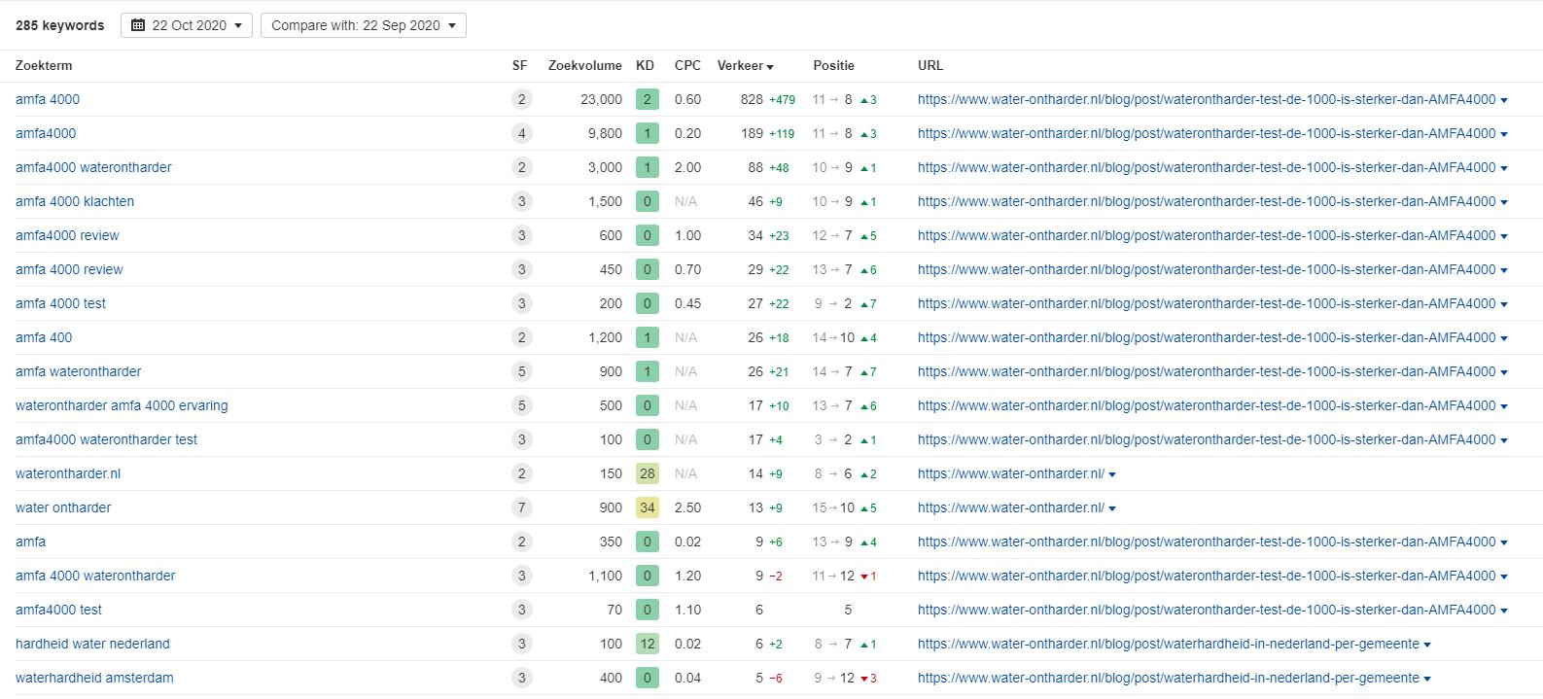The width and height of the screenshot is (1543, 699).
Task: Expand the URL dropdown arrow for 'hardheid water nederland'
Action: click(1427, 645)
